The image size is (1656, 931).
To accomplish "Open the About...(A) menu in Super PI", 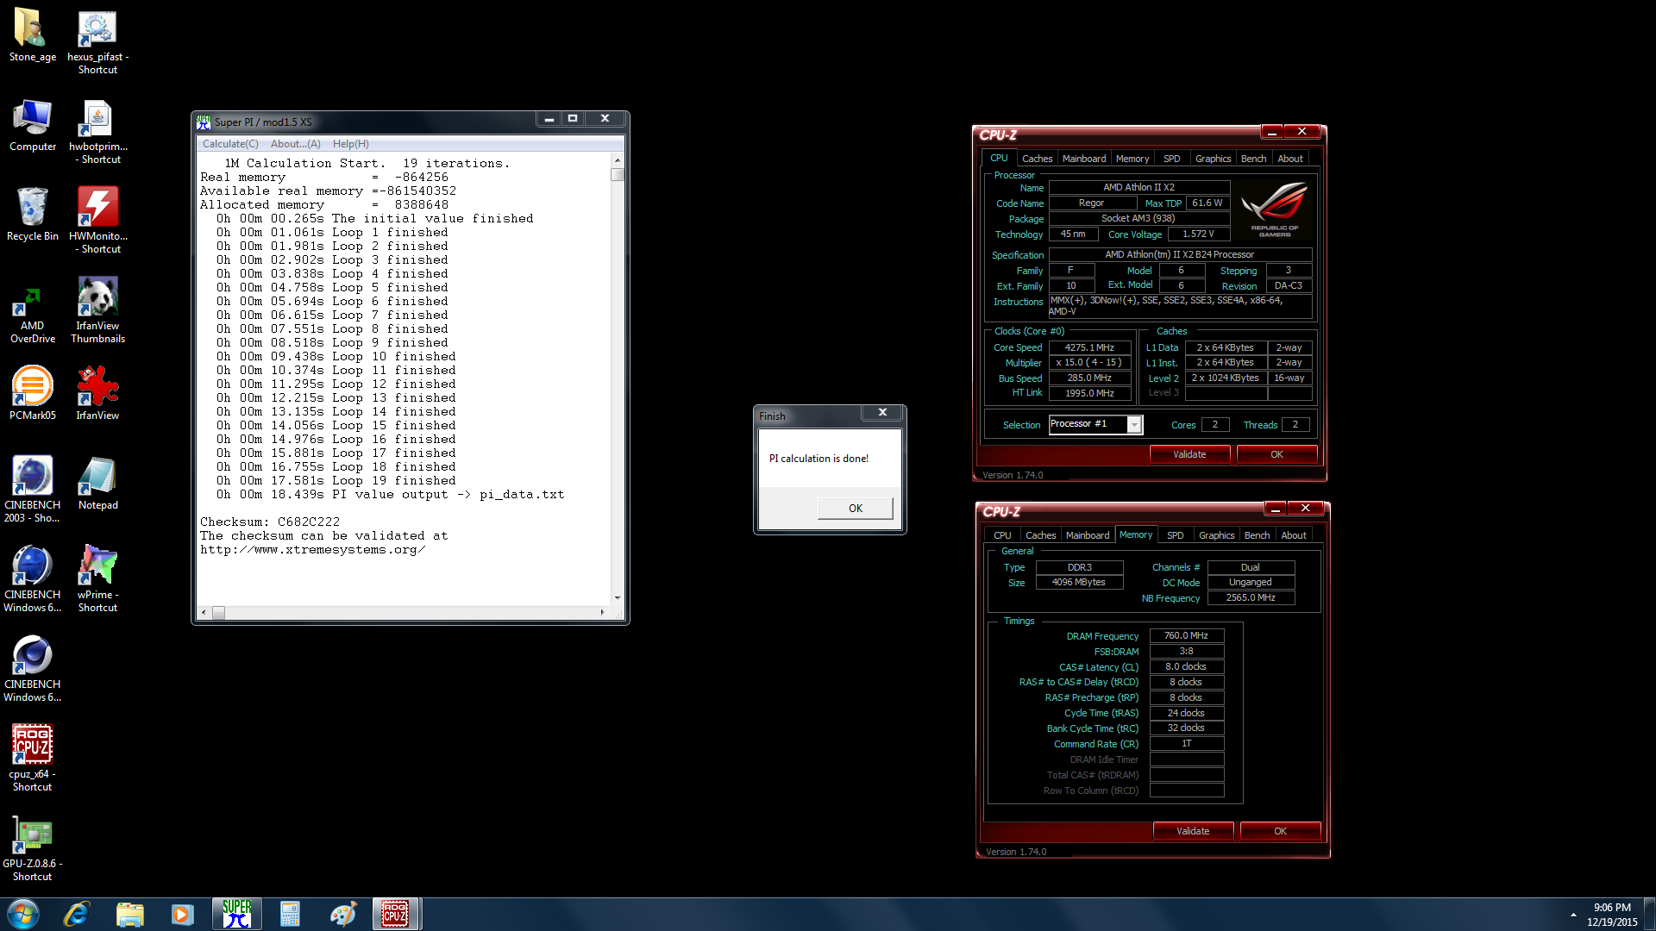I will (295, 144).
